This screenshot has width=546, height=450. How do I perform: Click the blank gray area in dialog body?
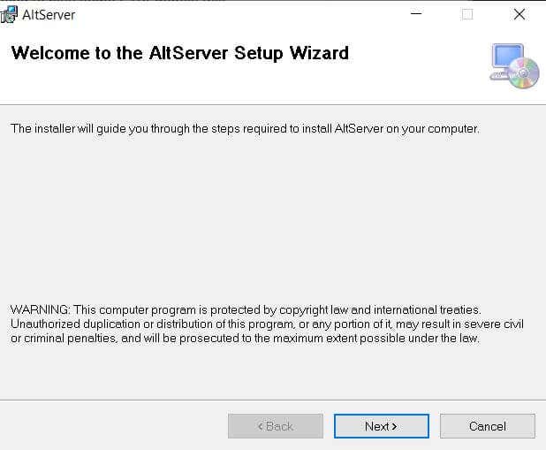pyautogui.click(x=273, y=219)
